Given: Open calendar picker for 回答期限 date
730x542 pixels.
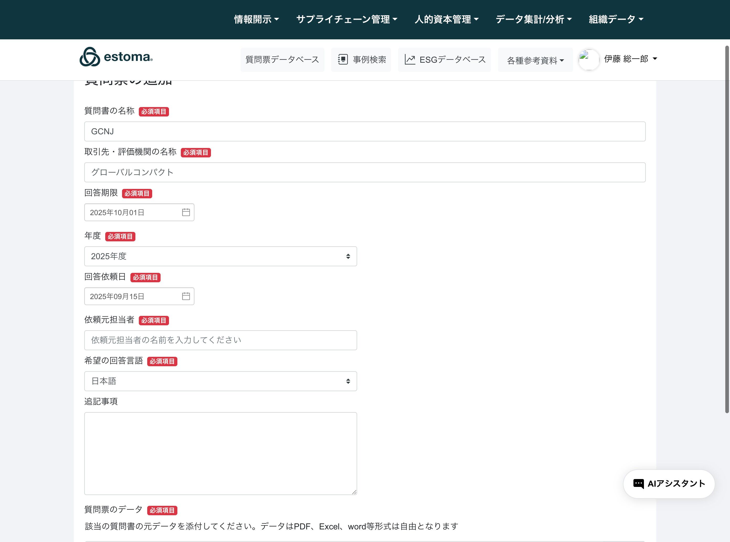Looking at the screenshot, I should click(186, 212).
